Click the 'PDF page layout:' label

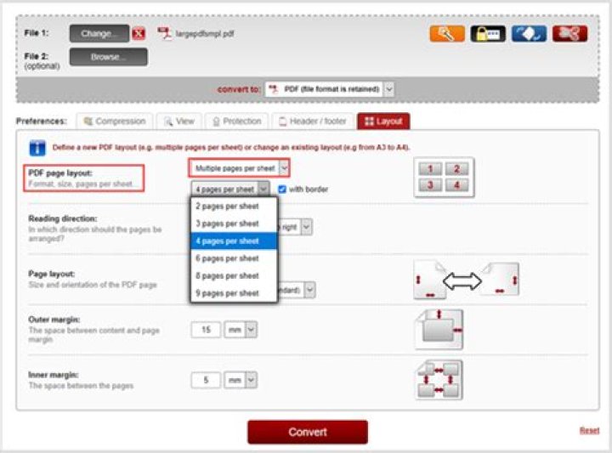tap(60, 173)
